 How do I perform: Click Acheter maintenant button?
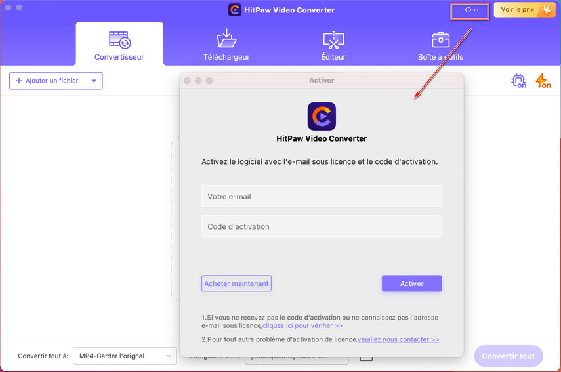click(x=236, y=283)
